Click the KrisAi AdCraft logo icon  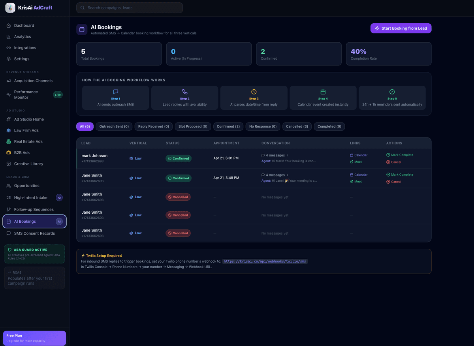(10, 8)
